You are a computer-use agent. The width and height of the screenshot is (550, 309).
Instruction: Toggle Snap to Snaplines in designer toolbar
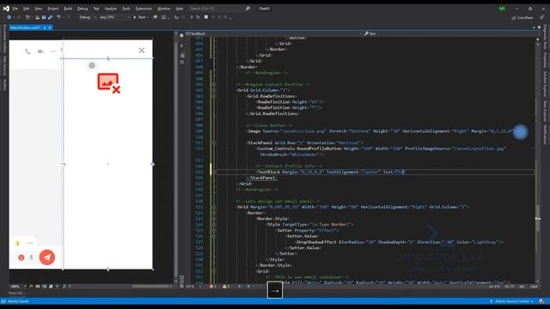pos(58,286)
